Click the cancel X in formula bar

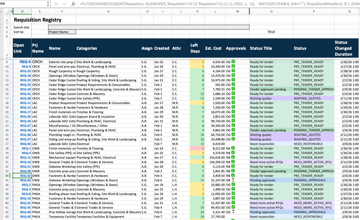tap(56, 4)
